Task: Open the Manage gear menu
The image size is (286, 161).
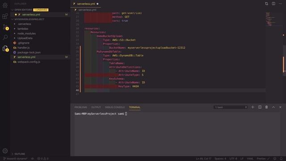Action: pyautogui.click(x=5, y=151)
